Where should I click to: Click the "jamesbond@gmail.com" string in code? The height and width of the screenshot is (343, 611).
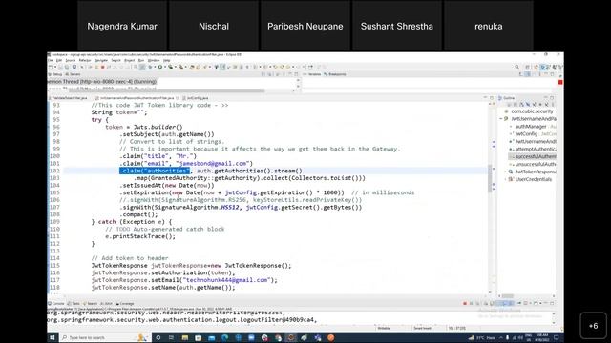click(x=213, y=163)
